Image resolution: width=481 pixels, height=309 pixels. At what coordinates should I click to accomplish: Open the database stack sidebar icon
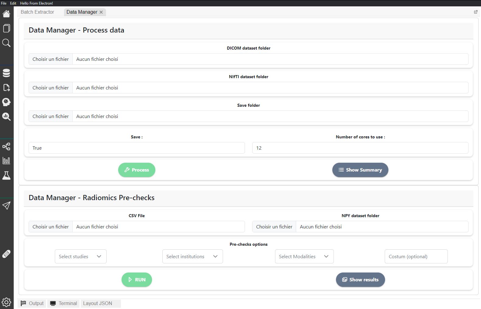pyautogui.click(x=6, y=73)
